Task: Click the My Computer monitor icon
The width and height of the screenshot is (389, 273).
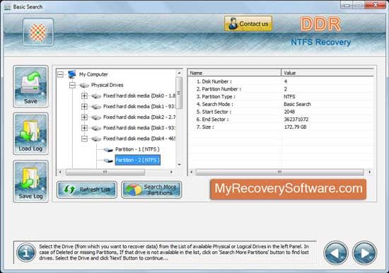Action: pos(71,74)
